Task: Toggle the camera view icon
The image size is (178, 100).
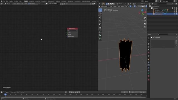Action: [x=145, y=24]
